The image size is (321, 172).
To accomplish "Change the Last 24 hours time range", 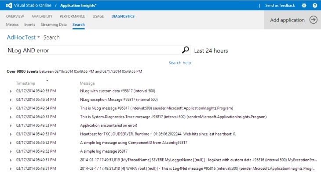I will pyautogui.click(x=211, y=50).
